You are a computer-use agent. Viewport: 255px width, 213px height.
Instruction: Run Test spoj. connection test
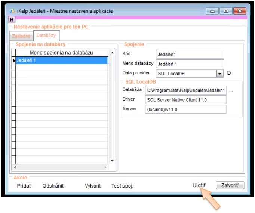pyautogui.click(x=122, y=186)
